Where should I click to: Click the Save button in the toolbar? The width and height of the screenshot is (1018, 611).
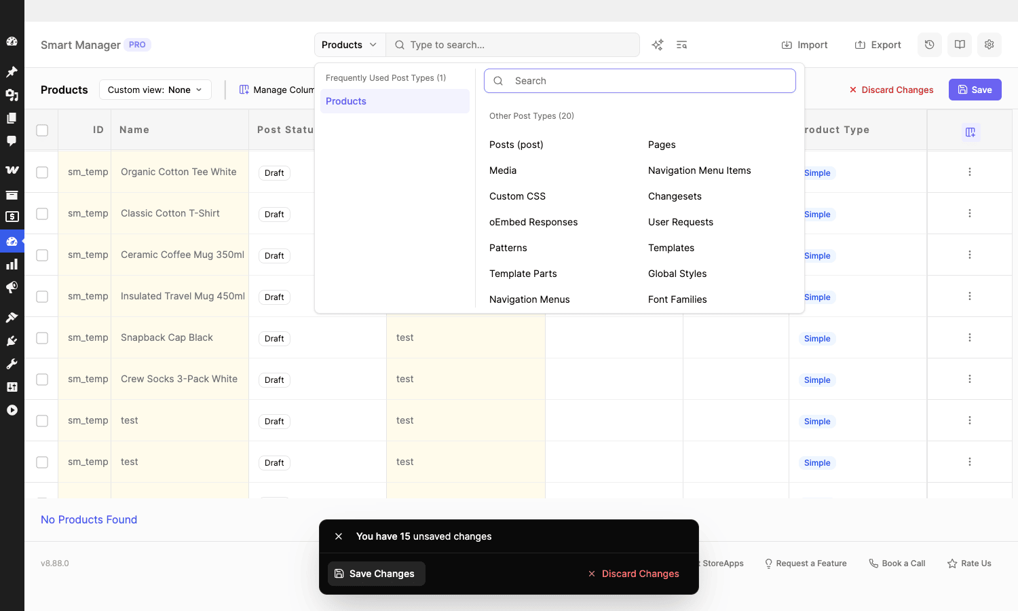[975, 90]
